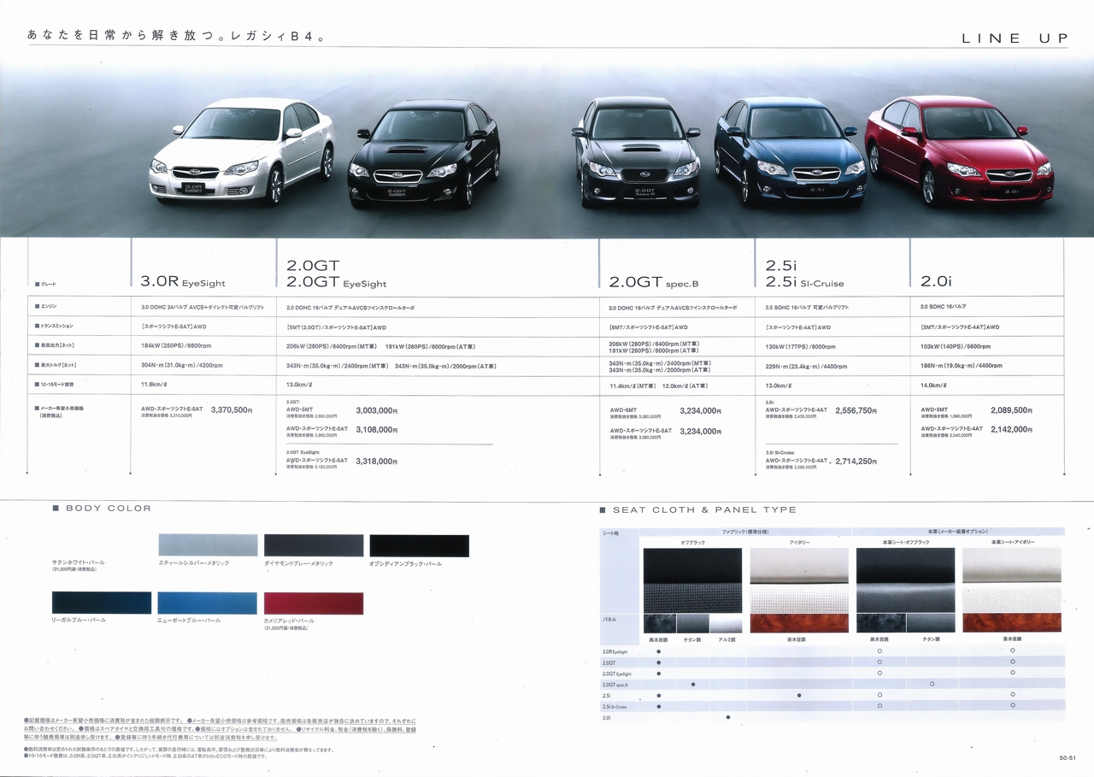Image resolution: width=1094 pixels, height=777 pixels.
Task: Click the 2.5i output value 130kW (177PS)/6000rpm
Action: click(x=801, y=346)
